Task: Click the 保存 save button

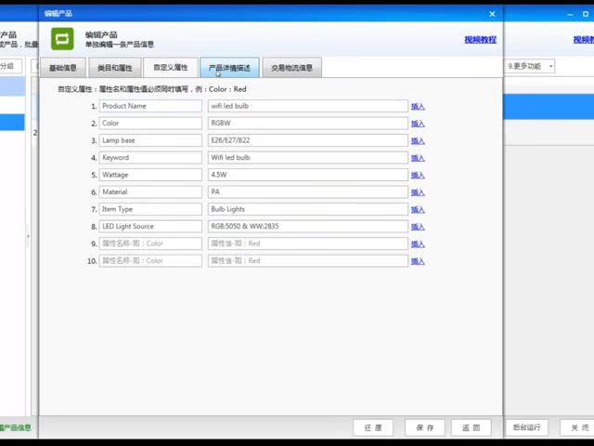Action: [425, 427]
